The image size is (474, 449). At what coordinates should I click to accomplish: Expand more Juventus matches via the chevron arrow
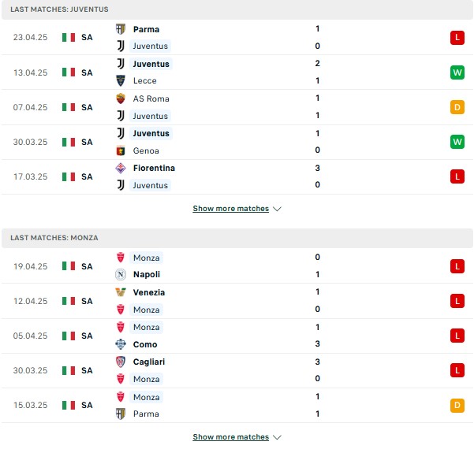pyautogui.click(x=277, y=209)
